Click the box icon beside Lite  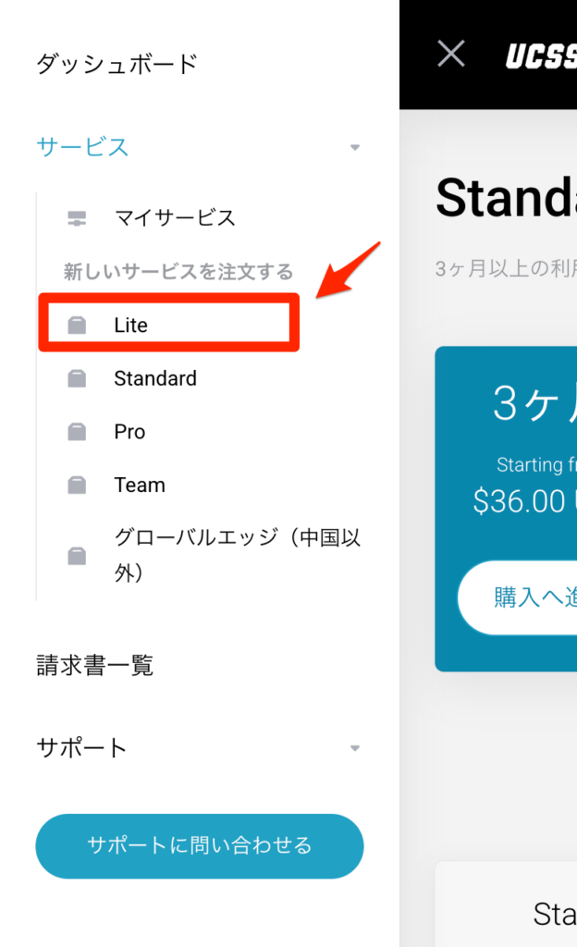point(77,325)
